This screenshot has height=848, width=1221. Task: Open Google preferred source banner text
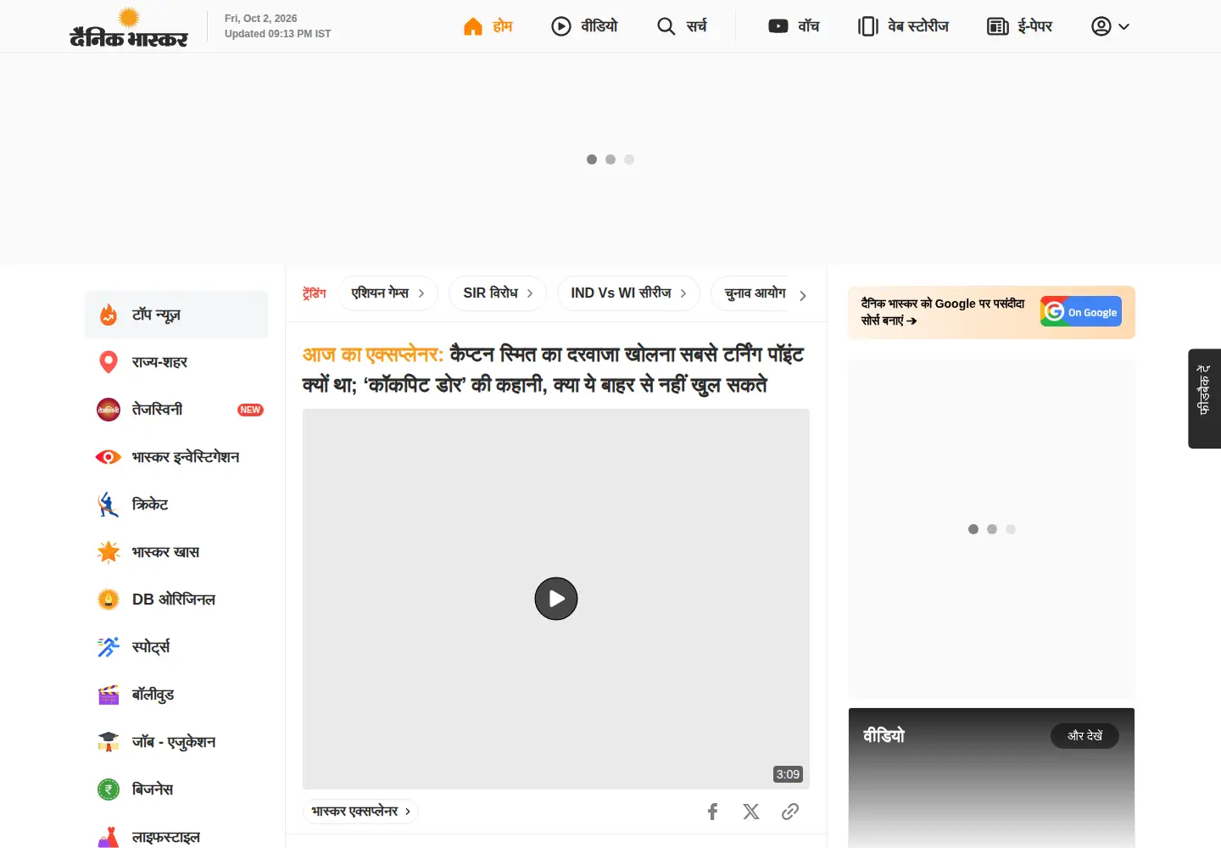click(942, 312)
